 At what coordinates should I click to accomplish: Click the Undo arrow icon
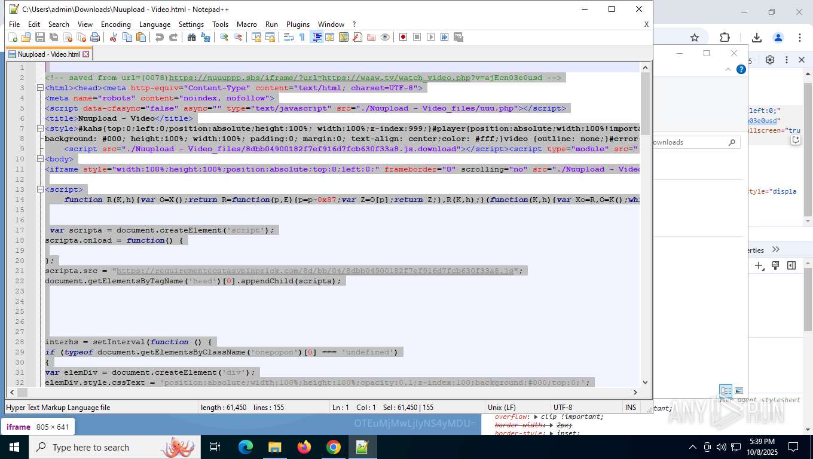[x=159, y=37]
